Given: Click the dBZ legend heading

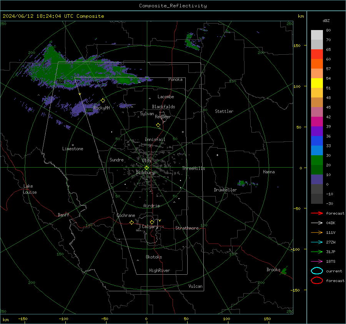Looking at the screenshot, I should coord(326,20).
